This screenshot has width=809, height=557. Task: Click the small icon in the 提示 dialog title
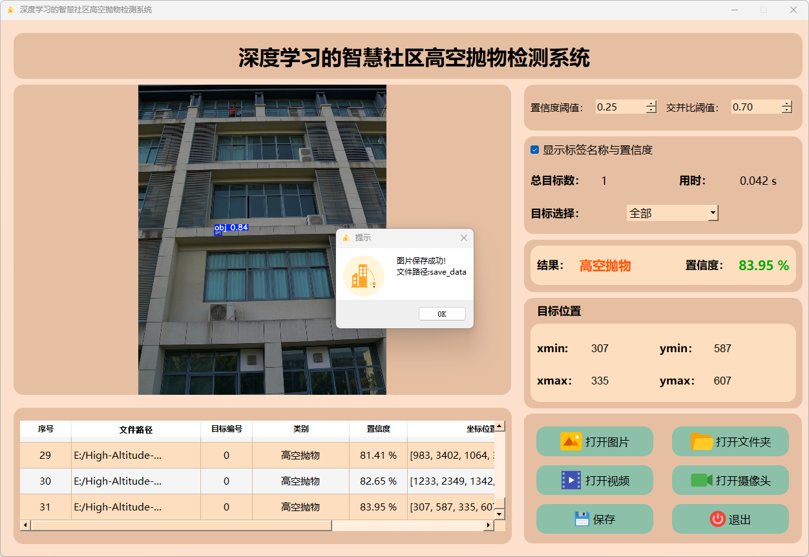(346, 238)
